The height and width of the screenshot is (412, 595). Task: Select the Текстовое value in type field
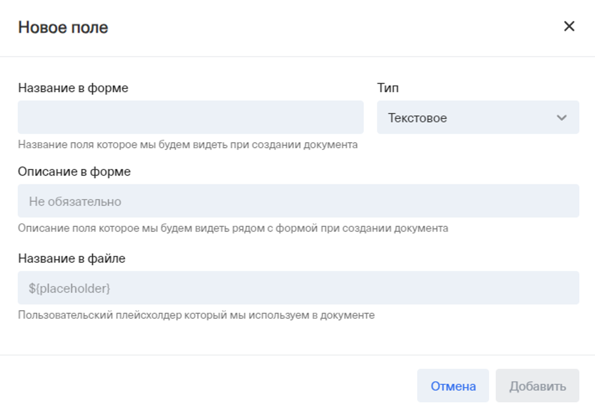coord(417,118)
